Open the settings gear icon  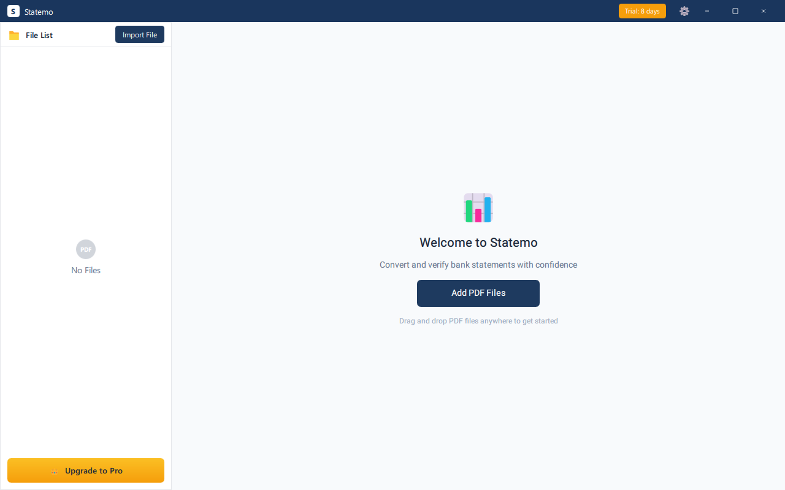click(x=684, y=11)
